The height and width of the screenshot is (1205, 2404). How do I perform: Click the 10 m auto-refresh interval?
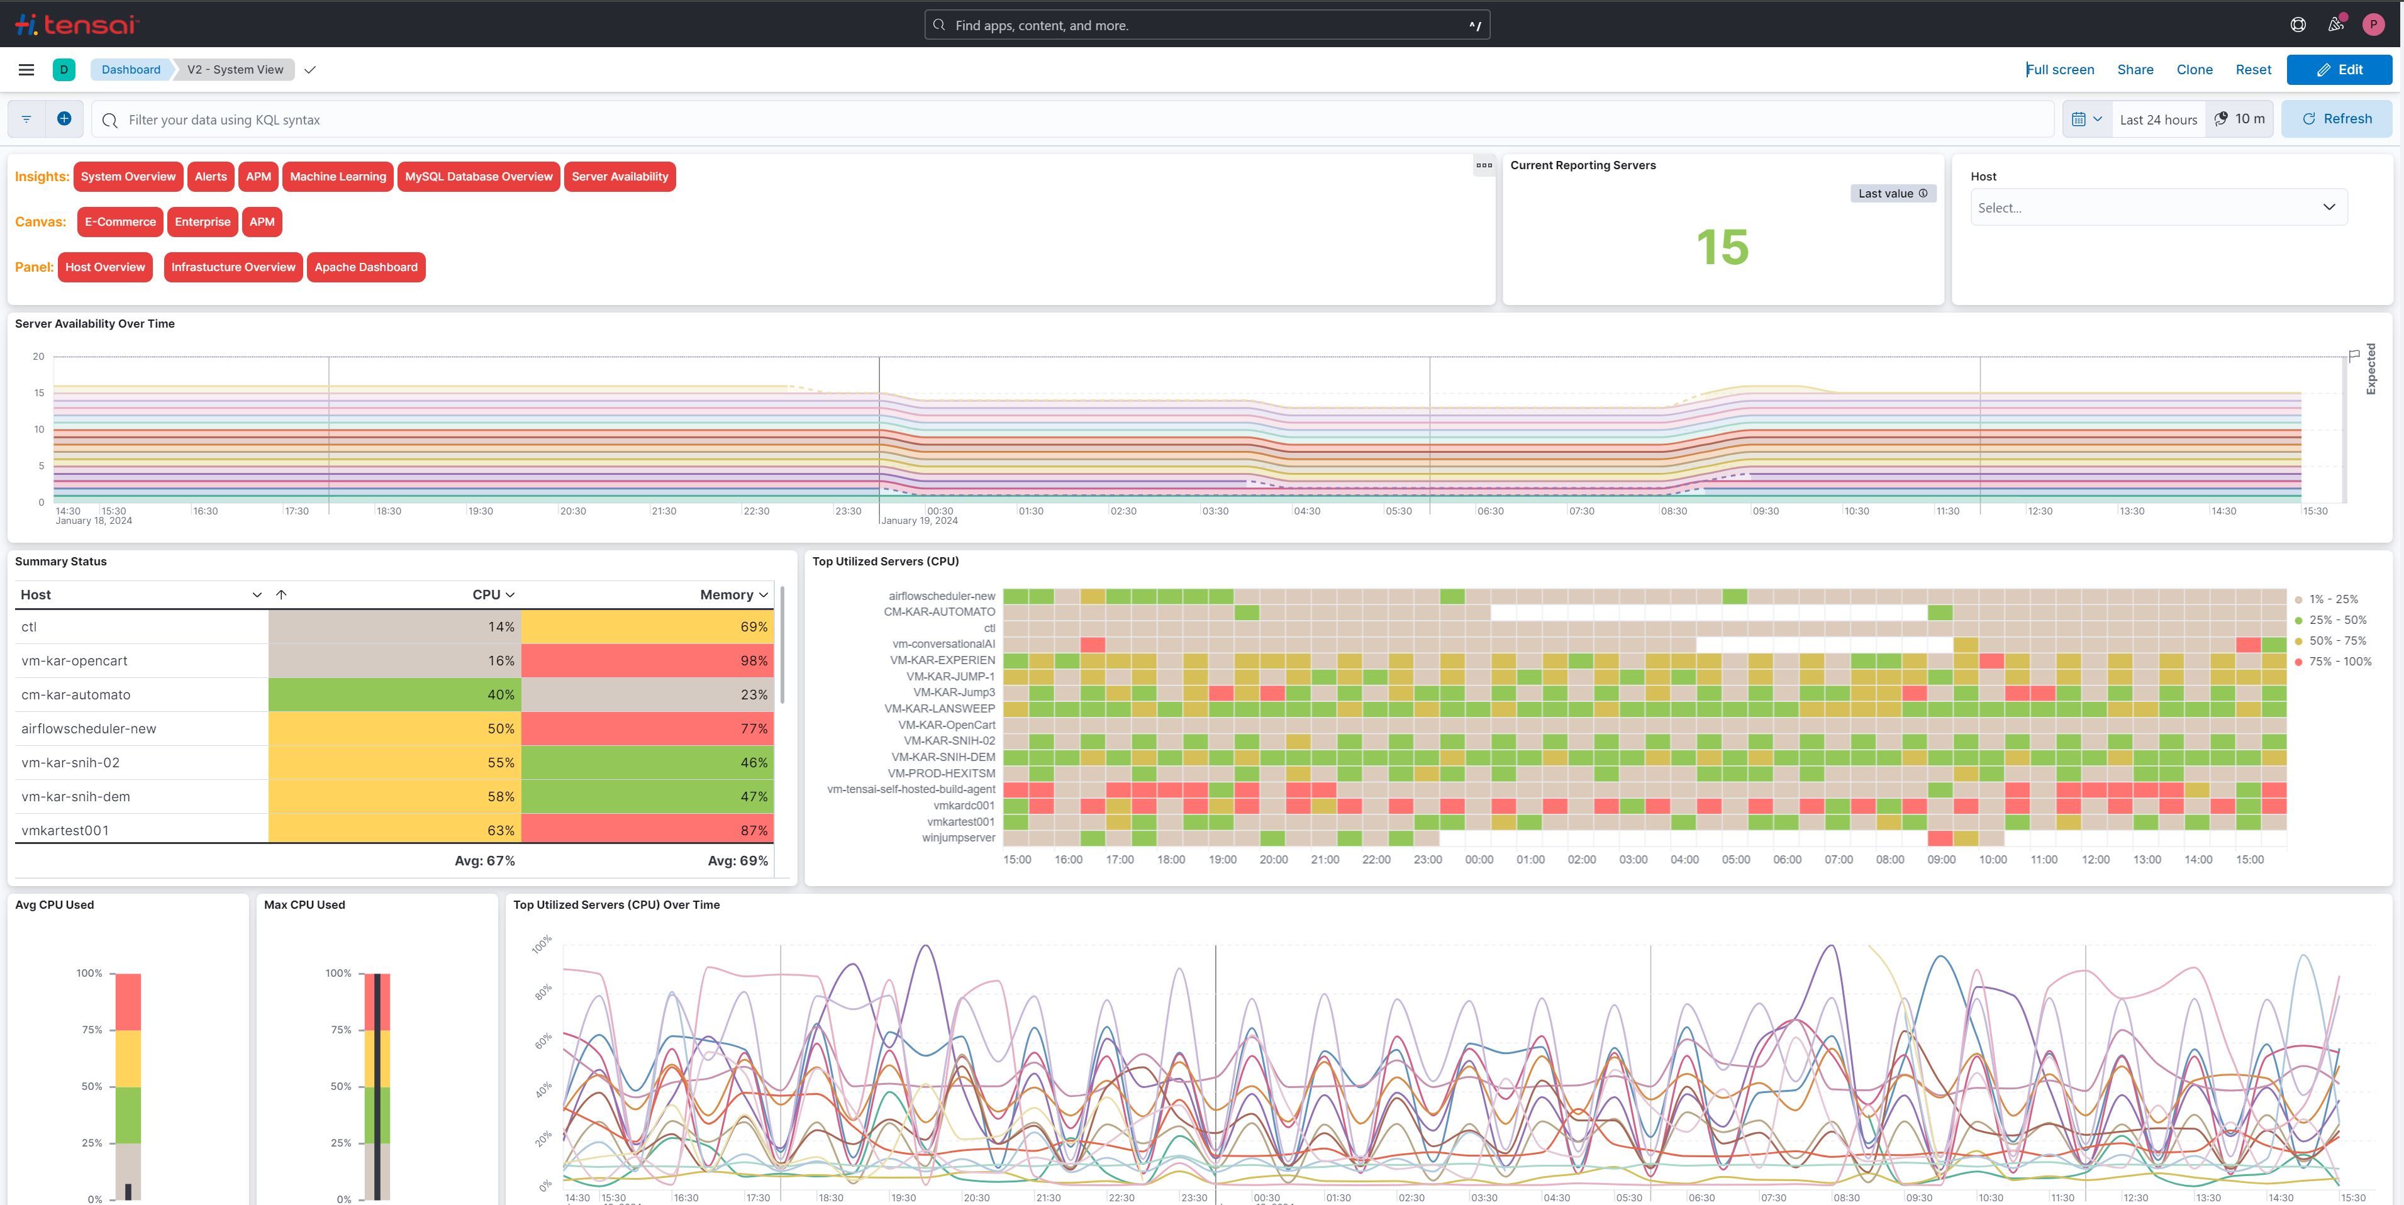coord(2240,118)
